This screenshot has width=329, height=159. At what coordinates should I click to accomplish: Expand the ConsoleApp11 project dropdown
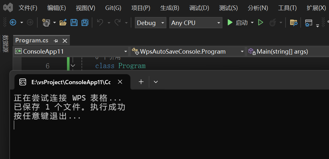click(126, 51)
